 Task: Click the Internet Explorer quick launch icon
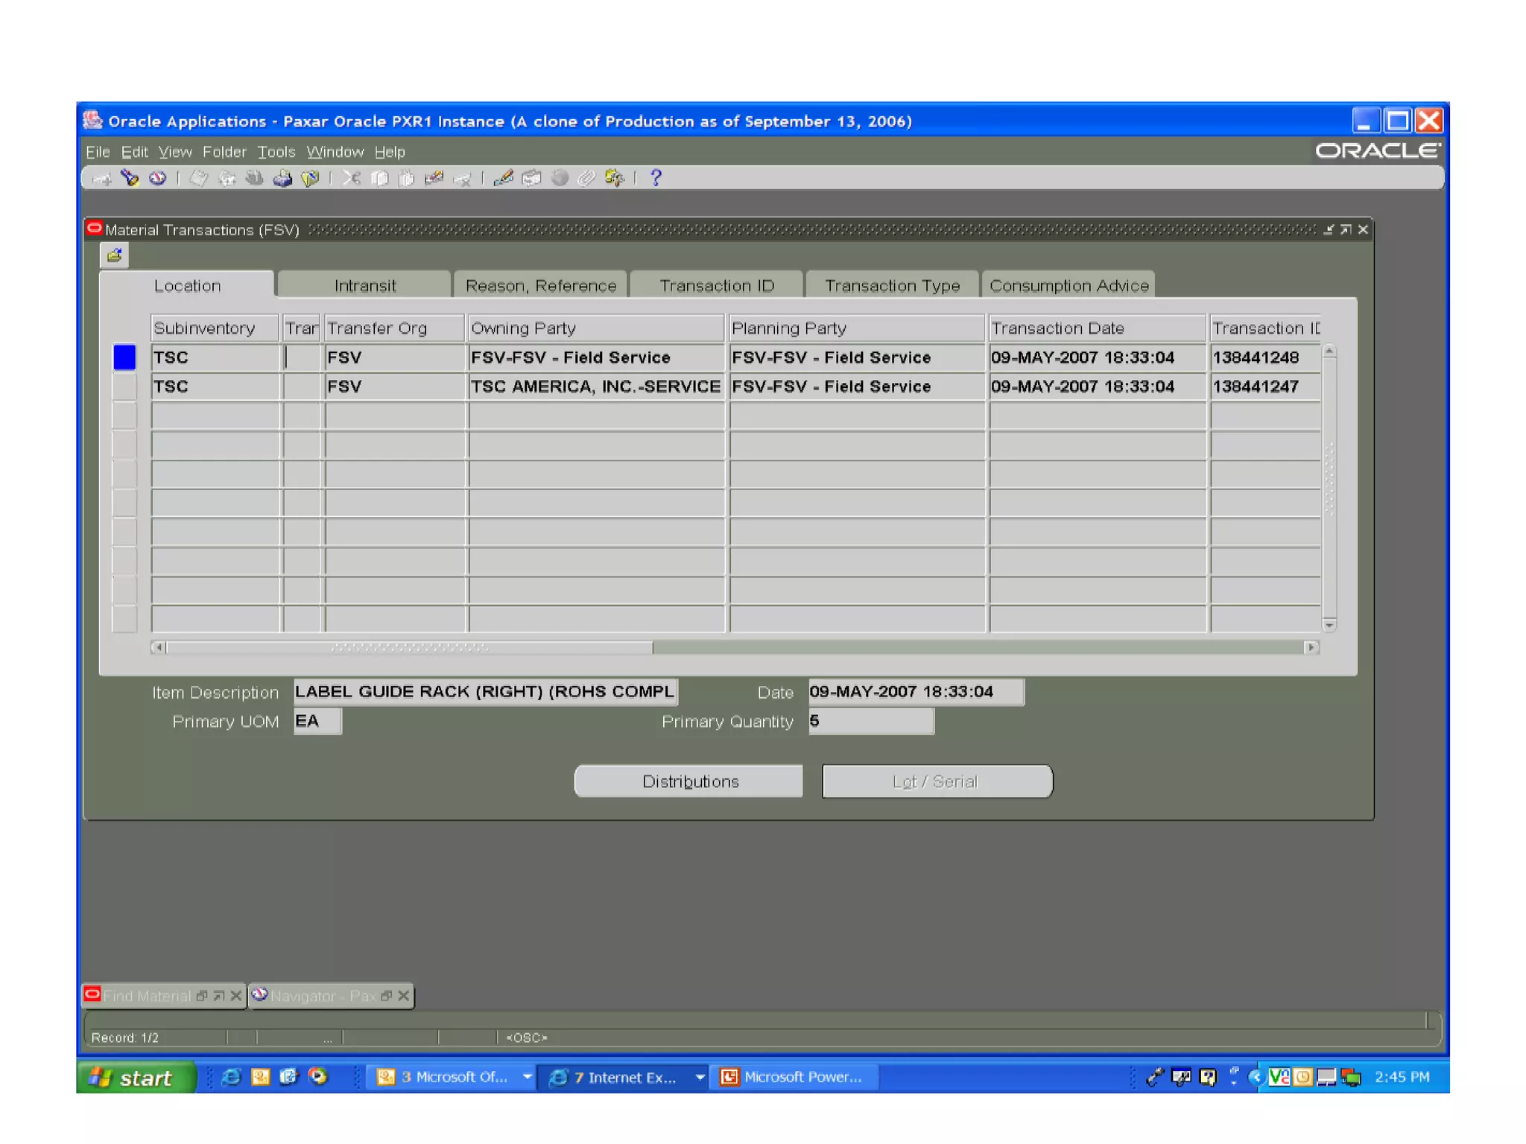click(231, 1077)
